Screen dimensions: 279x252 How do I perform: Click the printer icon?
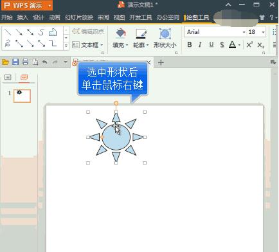[25, 62]
